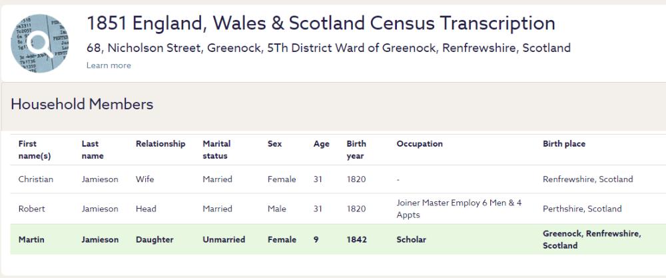666x278 pixels.
Task: Select the Relationship column header
Action: 161,144
